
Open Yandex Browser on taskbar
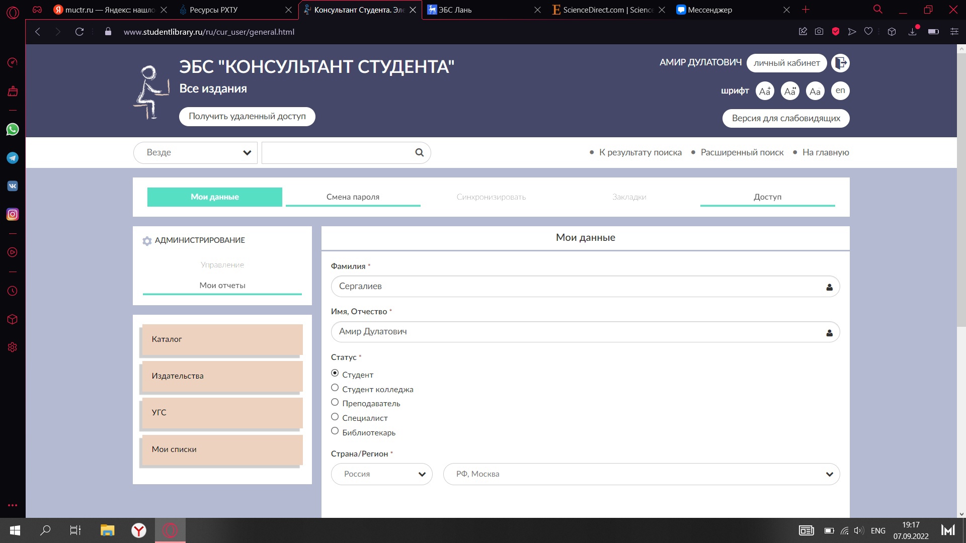(x=139, y=530)
